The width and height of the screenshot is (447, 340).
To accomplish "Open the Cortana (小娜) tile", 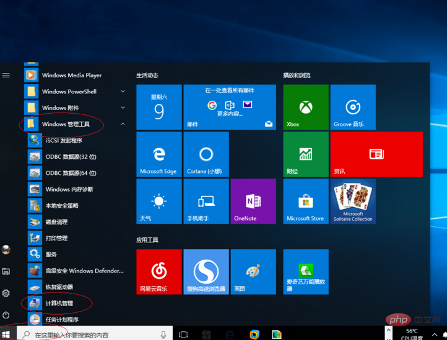I will click(x=206, y=154).
